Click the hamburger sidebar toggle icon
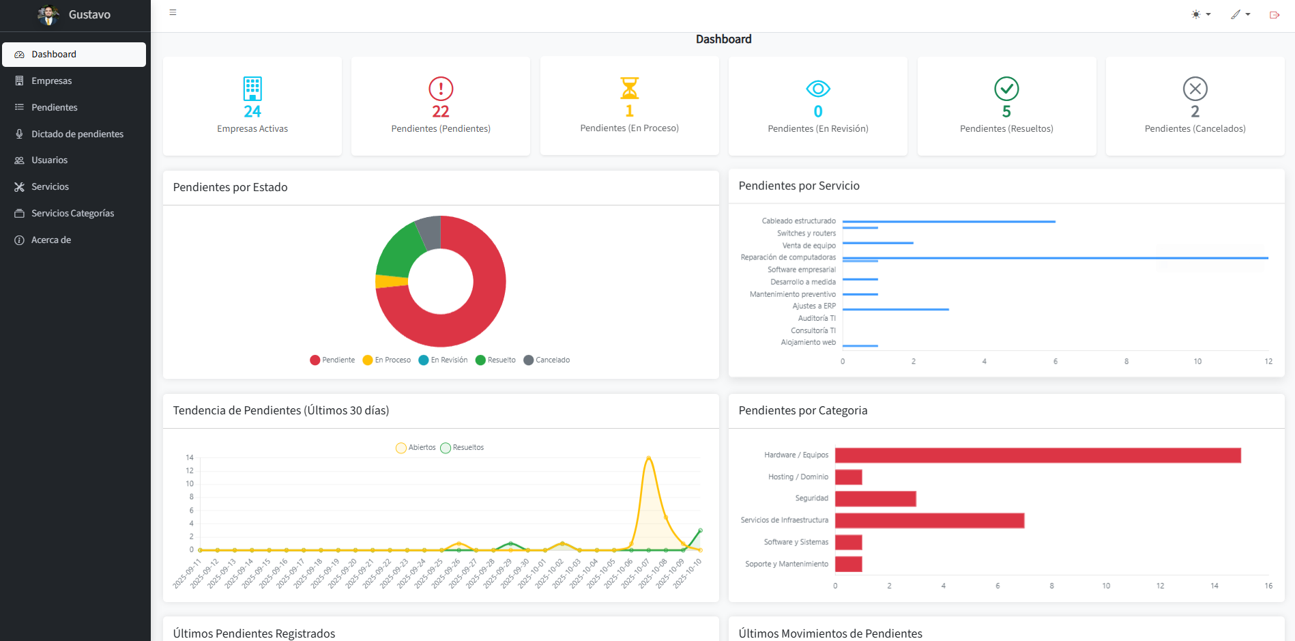Viewport: 1295px width, 641px height. 173,13
